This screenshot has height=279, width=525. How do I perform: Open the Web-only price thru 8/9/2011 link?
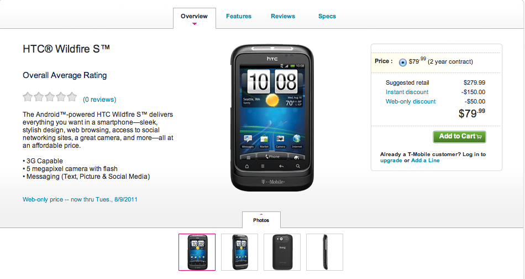(80, 199)
